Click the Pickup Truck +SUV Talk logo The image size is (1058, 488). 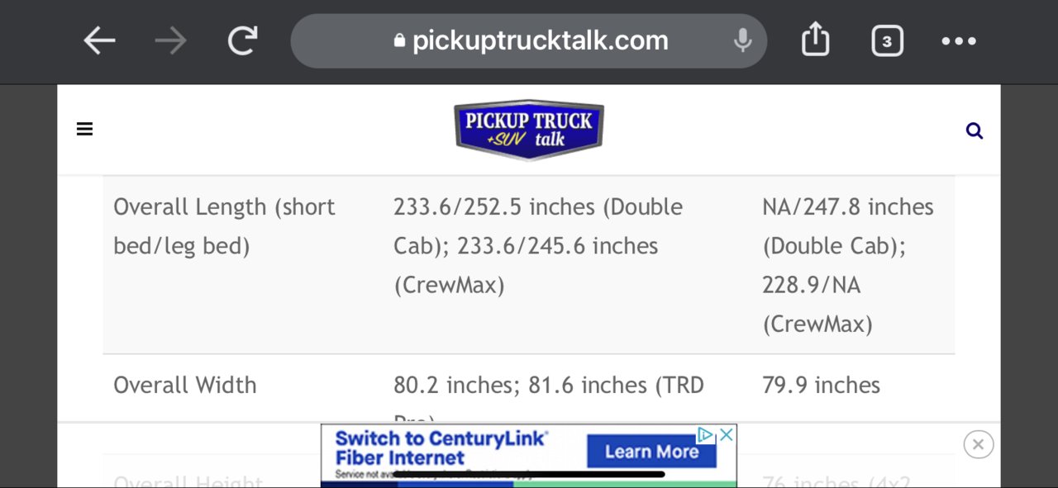point(529,130)
